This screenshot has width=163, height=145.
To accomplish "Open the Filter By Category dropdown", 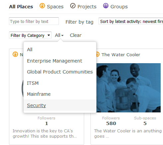I will (x=30, y=35).
